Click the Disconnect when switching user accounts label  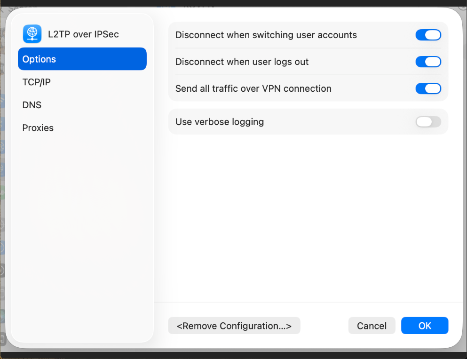point(266,35)
